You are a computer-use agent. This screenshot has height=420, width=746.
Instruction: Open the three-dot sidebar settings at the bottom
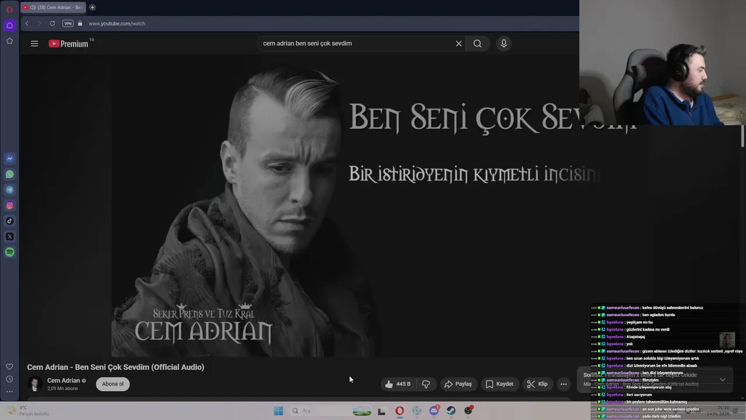(x=9, y=391)
